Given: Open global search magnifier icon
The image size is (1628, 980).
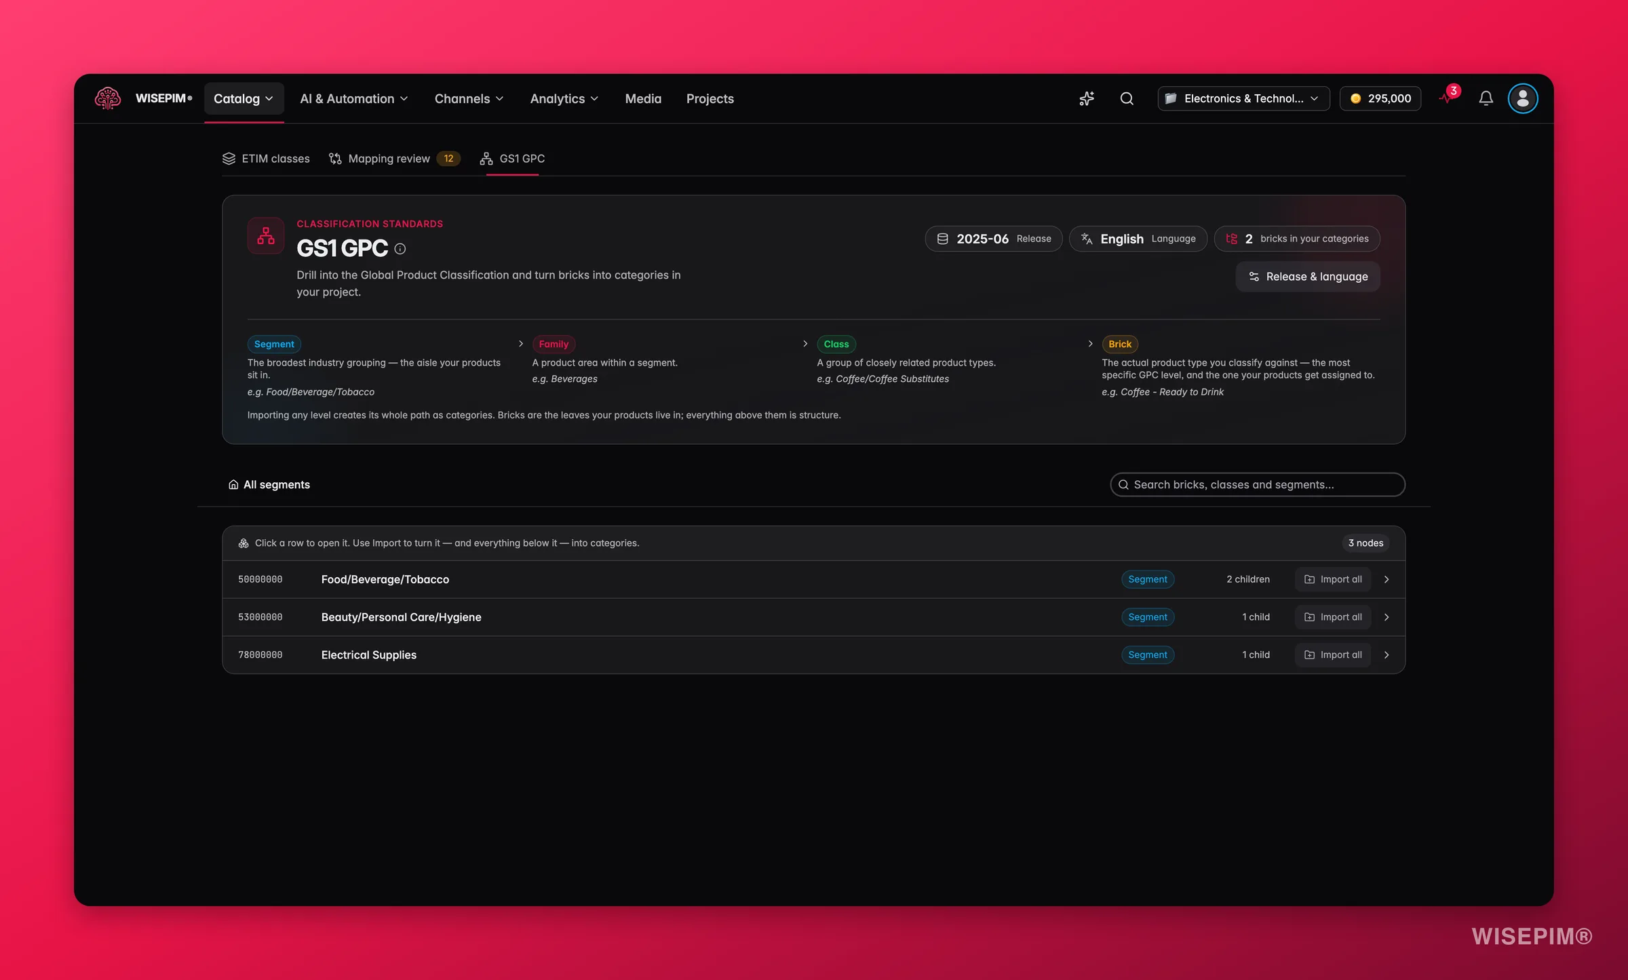Looking at the screenshot, I should tap(1127, 98).
